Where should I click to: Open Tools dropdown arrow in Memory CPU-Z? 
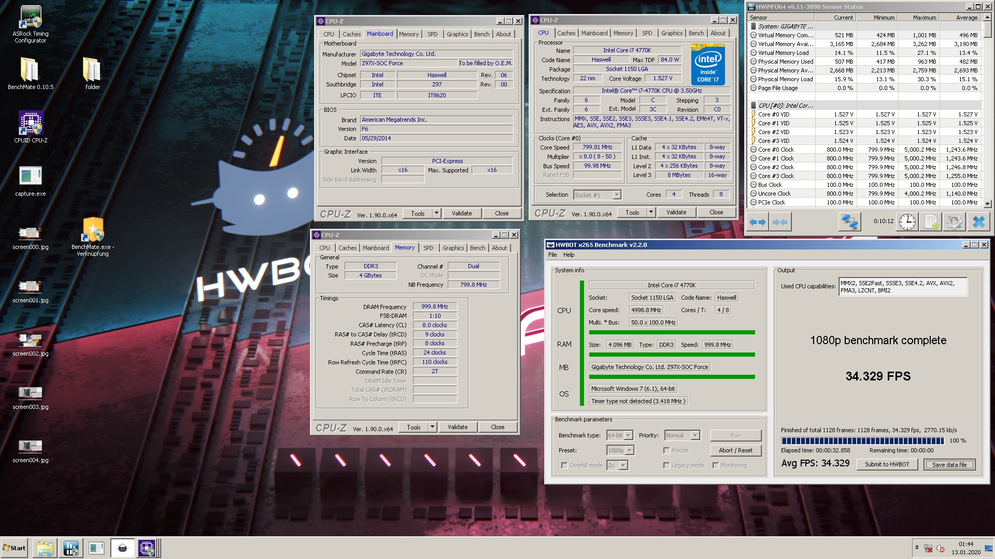coord(432,427)
